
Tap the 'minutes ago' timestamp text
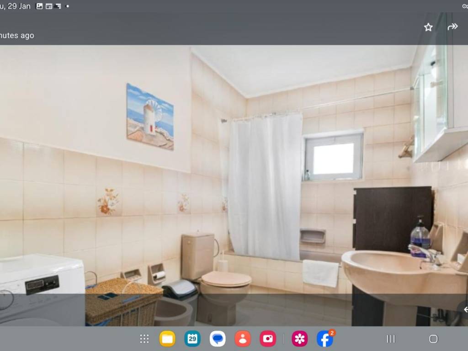(17, 35)
